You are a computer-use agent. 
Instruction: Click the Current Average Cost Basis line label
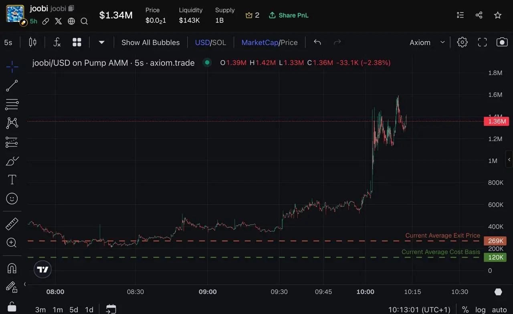coord(441,252)
